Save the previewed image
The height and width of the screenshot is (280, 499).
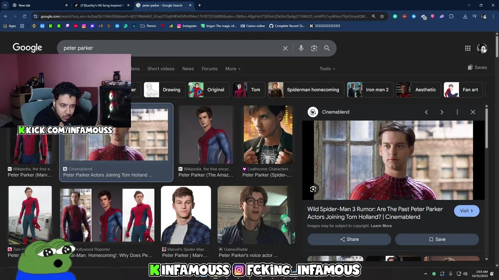pyautogui.click(x=437, y=239)
